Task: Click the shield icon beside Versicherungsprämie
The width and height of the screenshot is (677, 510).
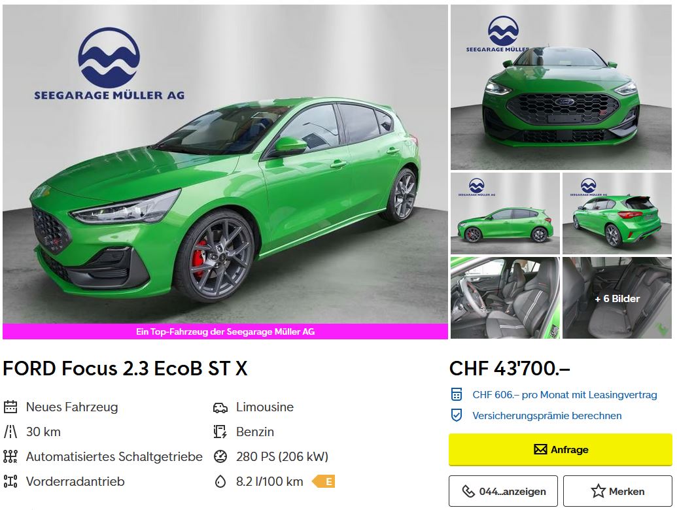Action: [457, 415]
